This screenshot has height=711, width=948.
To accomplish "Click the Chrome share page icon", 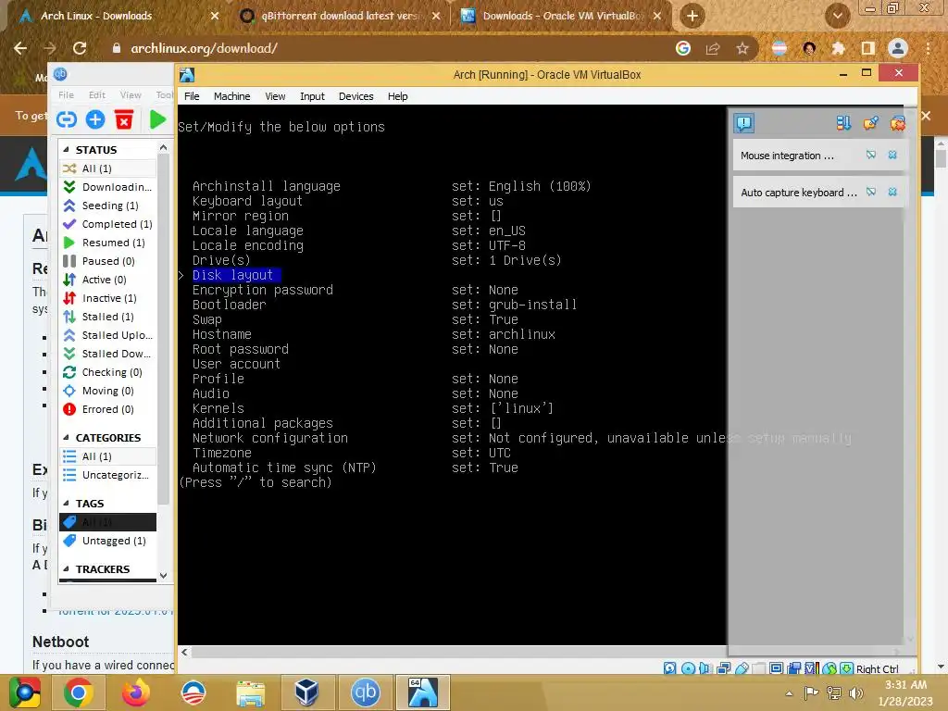I will pyautogui.click(x=713, y=48).
